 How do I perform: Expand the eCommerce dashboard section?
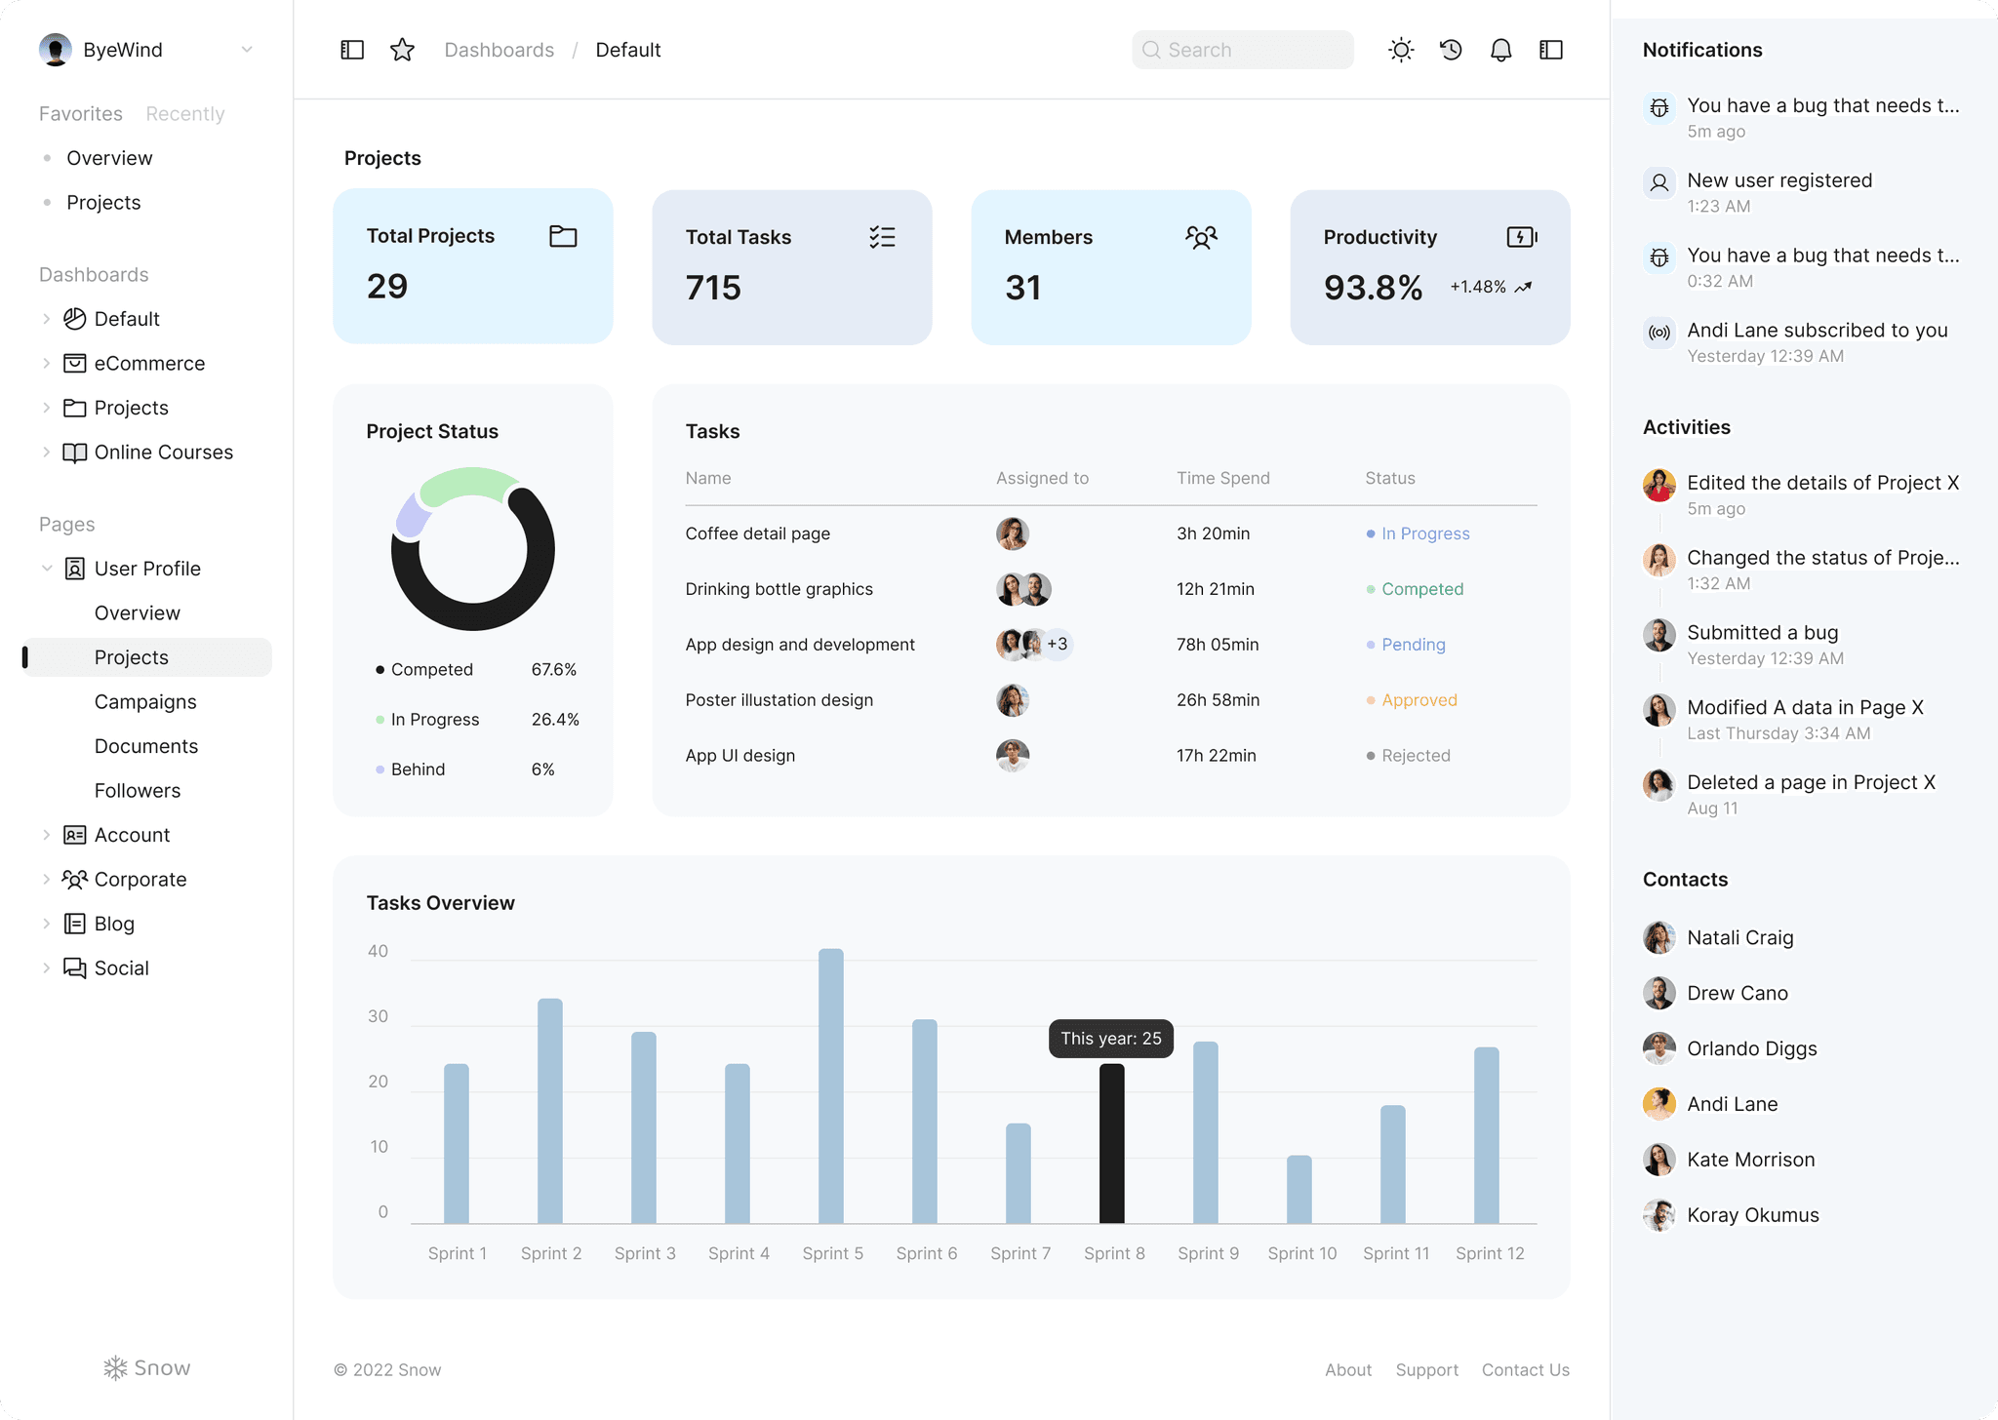(47, 363)
